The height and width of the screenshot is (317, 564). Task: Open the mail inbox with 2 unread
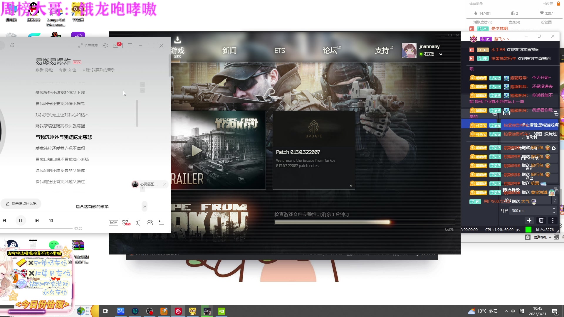pyautogui.click(x=117, y=45)
